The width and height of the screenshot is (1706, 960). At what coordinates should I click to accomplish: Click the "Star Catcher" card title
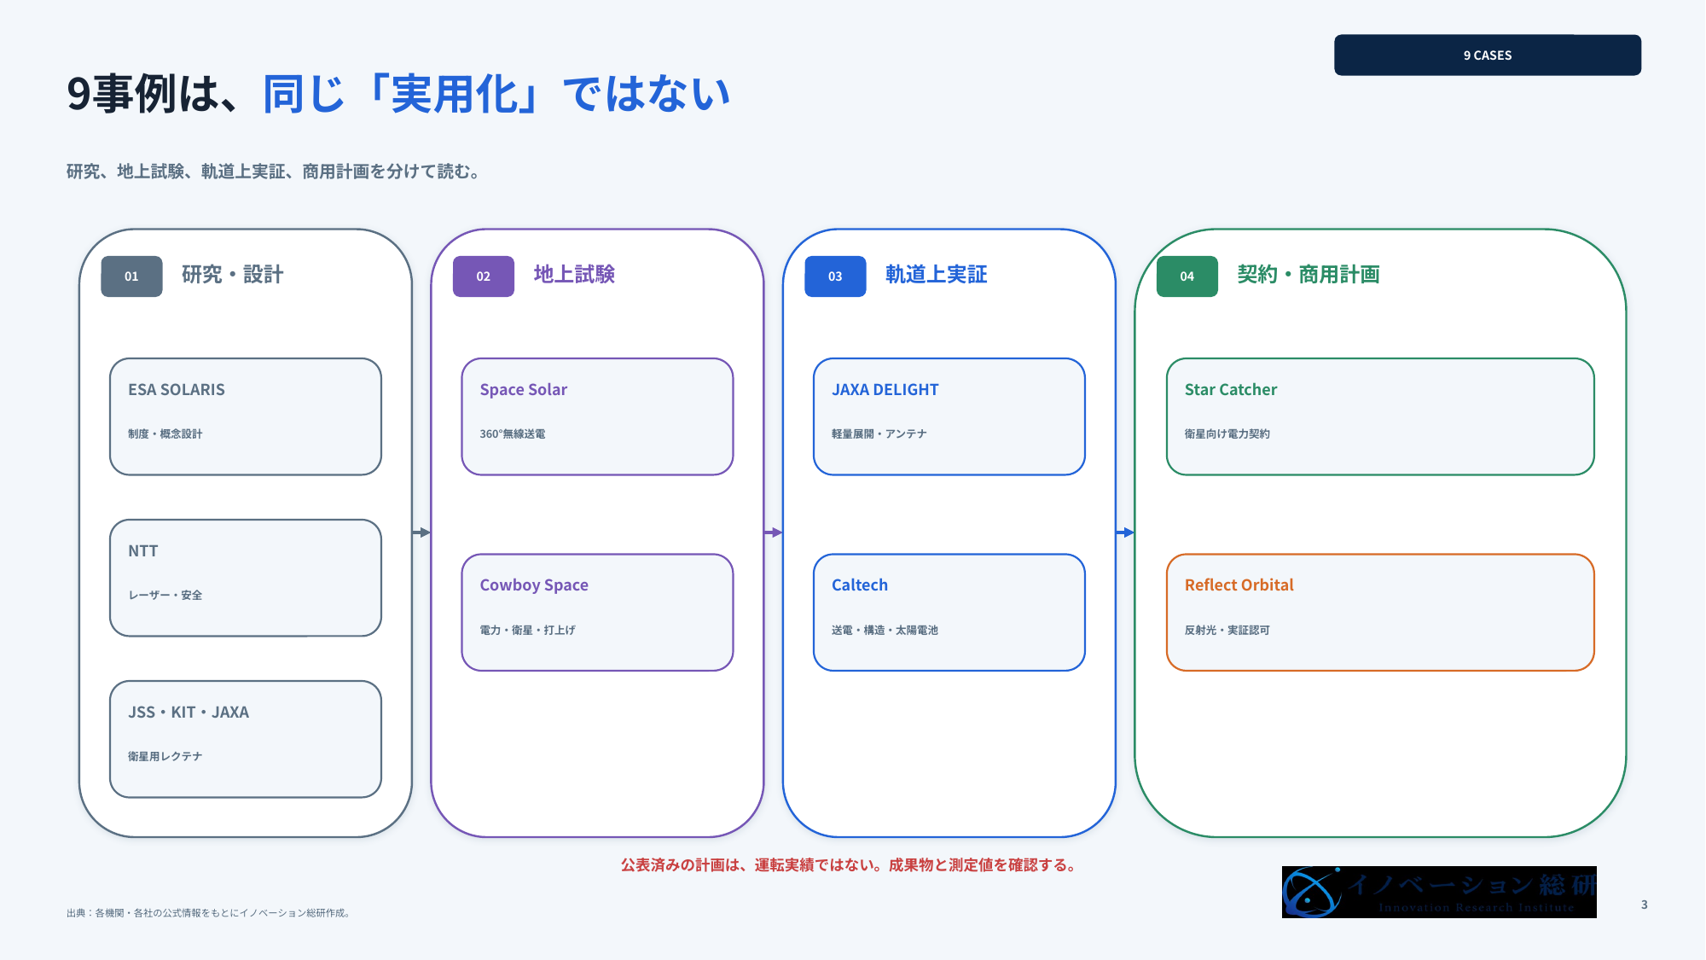[1231, 390]
